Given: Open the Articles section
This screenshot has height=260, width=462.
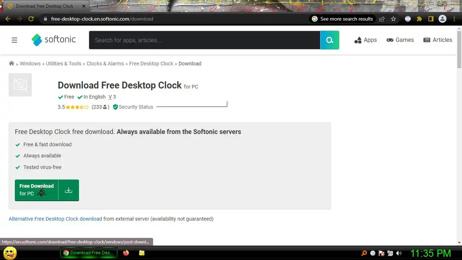Looking at the screenshot, I should click(x=437, y=40).
